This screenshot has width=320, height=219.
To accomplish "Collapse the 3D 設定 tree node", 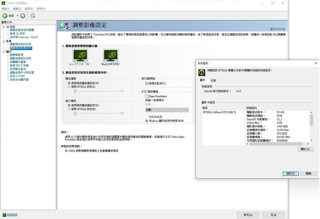I will coord(4,27).
